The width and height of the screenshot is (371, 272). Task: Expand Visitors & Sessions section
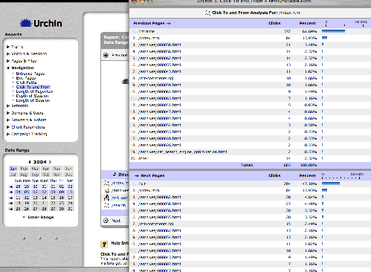(8, 54)
